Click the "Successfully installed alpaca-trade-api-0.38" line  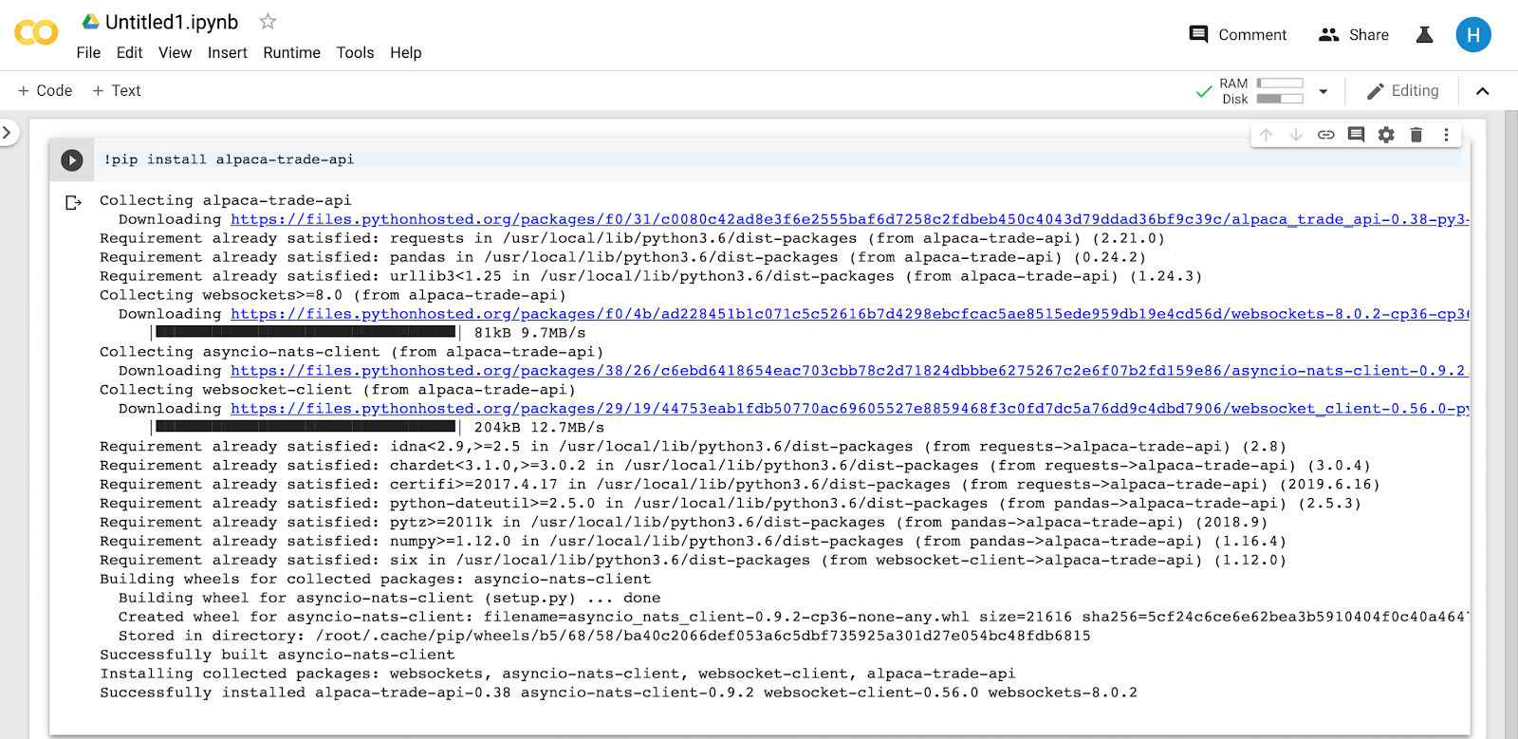(619, 693)
